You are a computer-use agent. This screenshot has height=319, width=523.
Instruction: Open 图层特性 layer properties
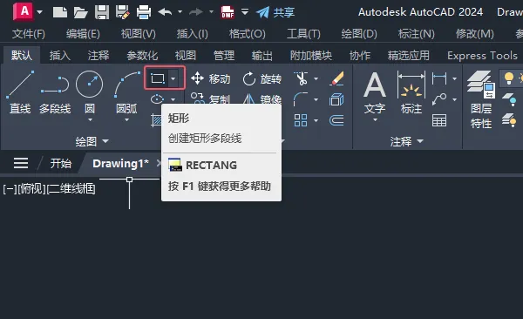click(481, 99)
